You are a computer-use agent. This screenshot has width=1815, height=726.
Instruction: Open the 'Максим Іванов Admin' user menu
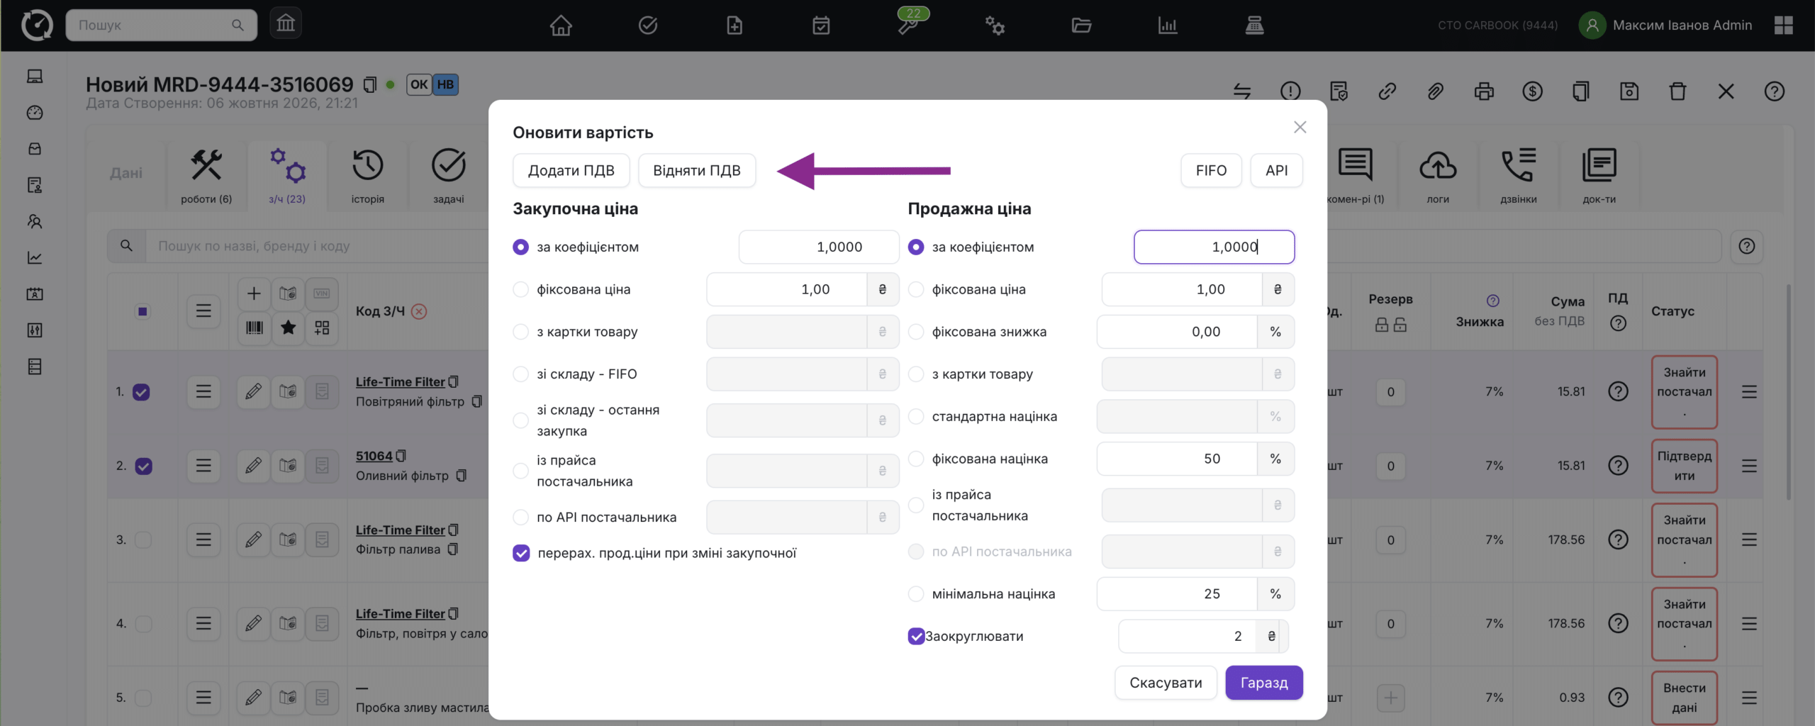(x=1666, y=26)
